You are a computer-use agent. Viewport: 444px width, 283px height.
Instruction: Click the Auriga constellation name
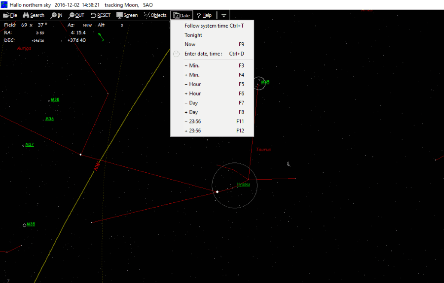click(x=24, y=48)
